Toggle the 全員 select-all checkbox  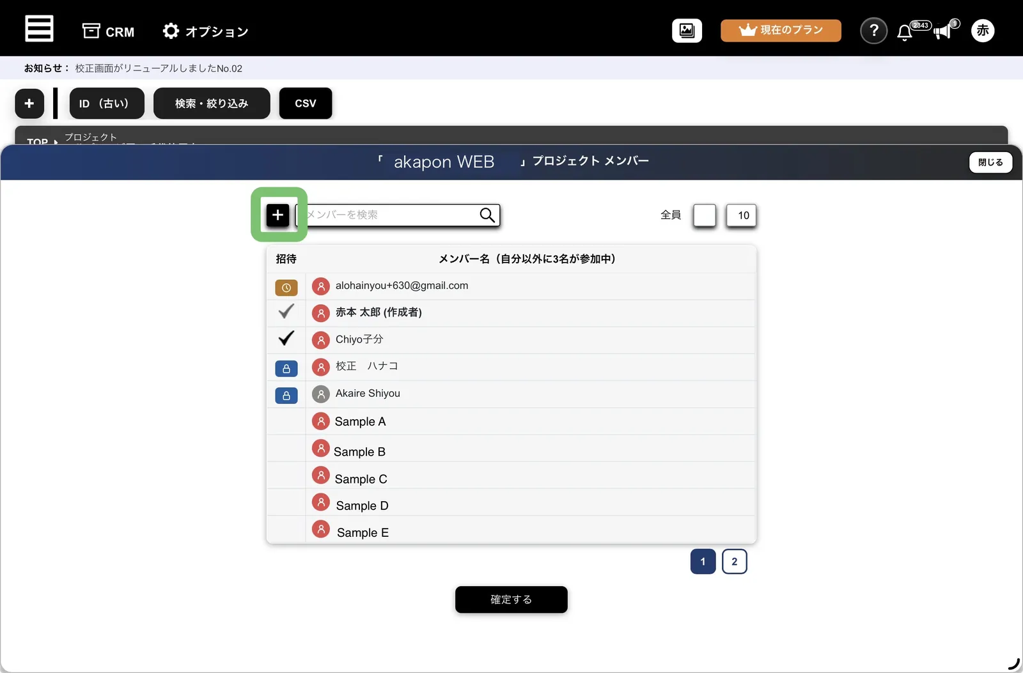(705, 215)
